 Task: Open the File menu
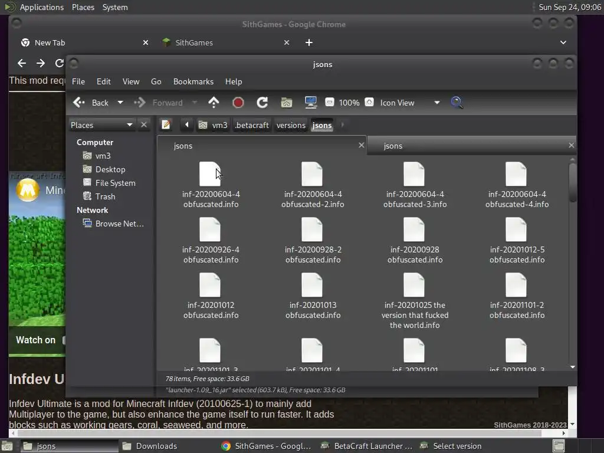coord(78,81)
